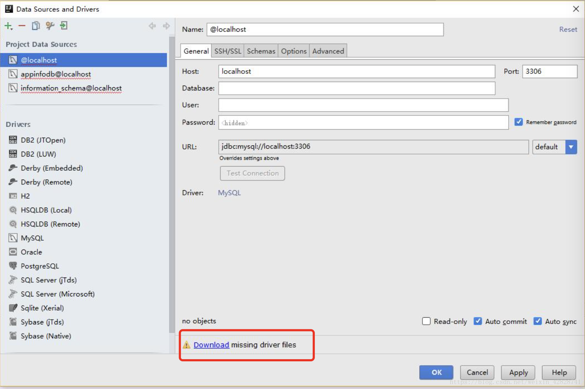Choose the SQL Server (Microsoft) driver
The image size is (585, 389).
tap(58, 294)
